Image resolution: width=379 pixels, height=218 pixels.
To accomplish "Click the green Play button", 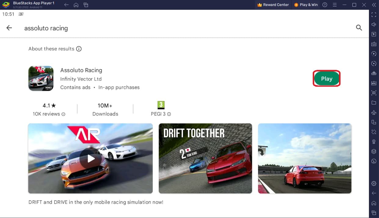I will [x=326, y=79].
